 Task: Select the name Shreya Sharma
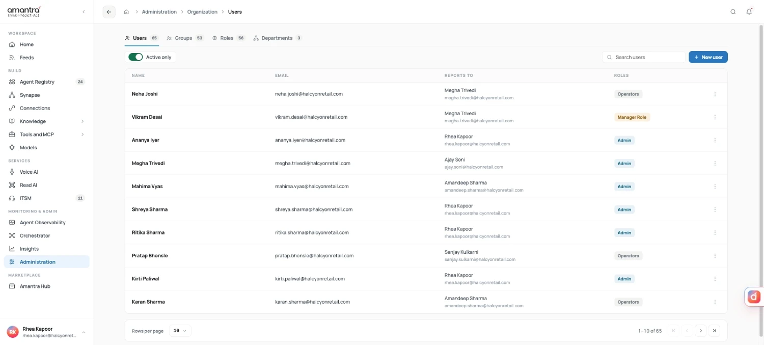point(150,209)
